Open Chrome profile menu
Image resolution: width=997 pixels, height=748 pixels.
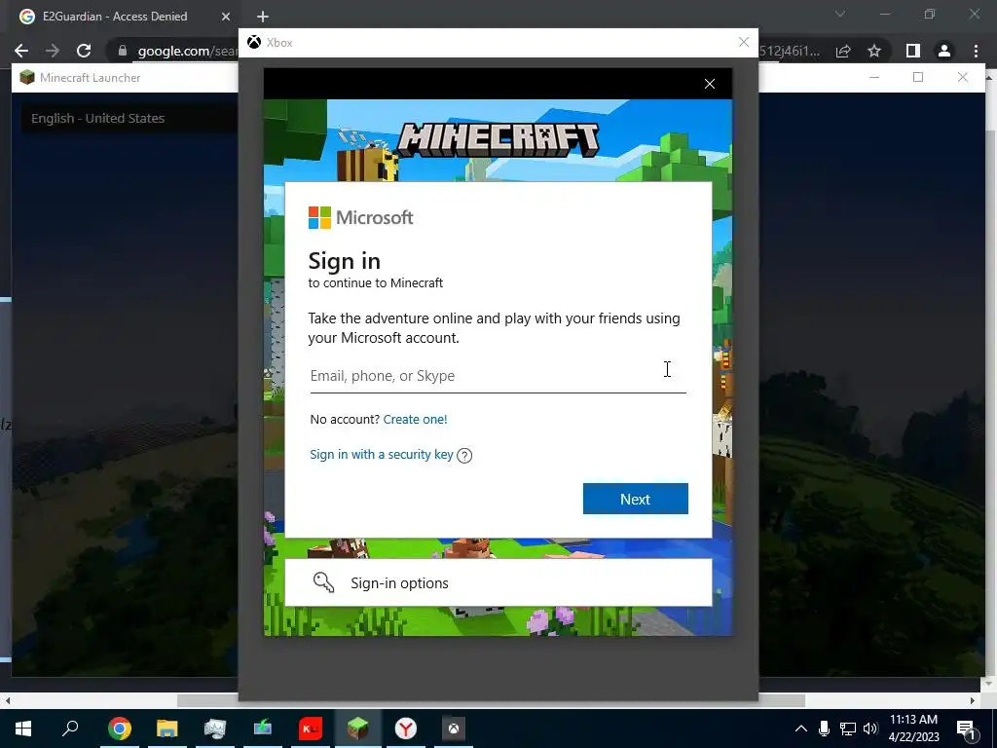tap(944, 51)
